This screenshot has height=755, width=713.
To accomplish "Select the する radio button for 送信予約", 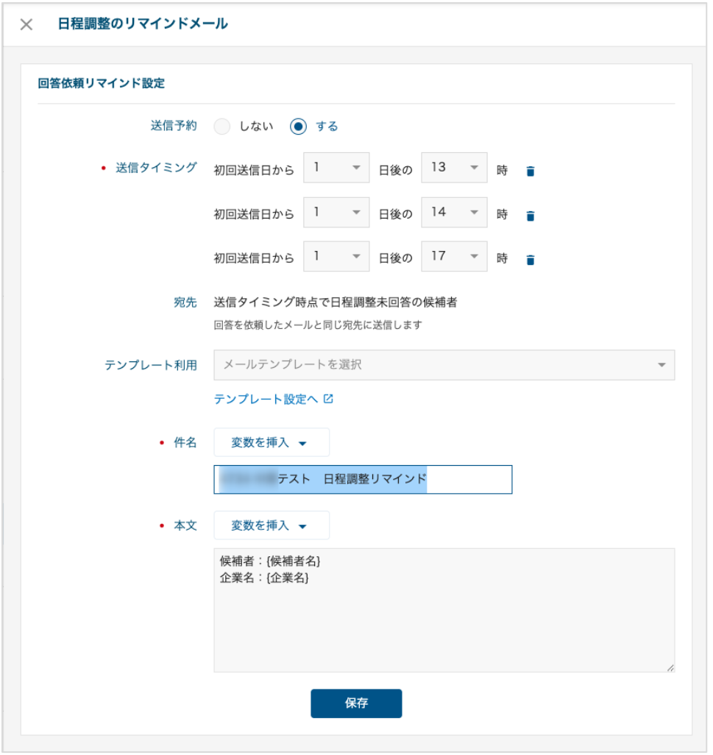I will tap(298, 127).
